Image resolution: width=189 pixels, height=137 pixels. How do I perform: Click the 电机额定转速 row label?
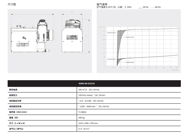coord(15,106)
